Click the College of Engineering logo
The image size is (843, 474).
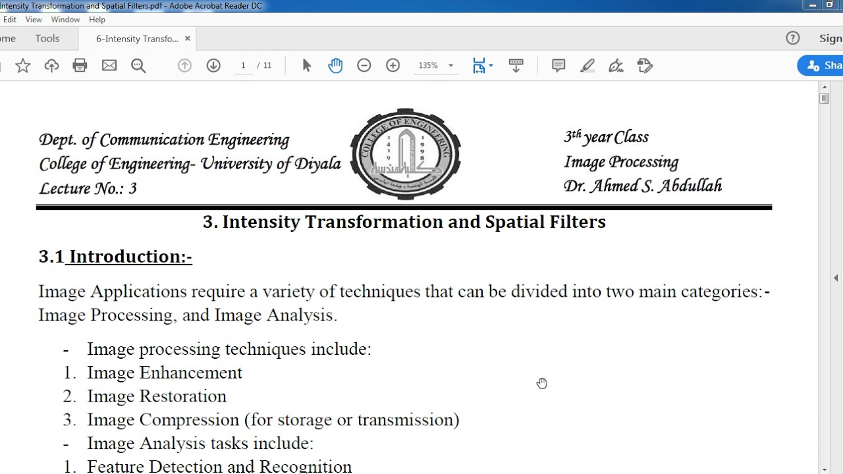point(405,154)
